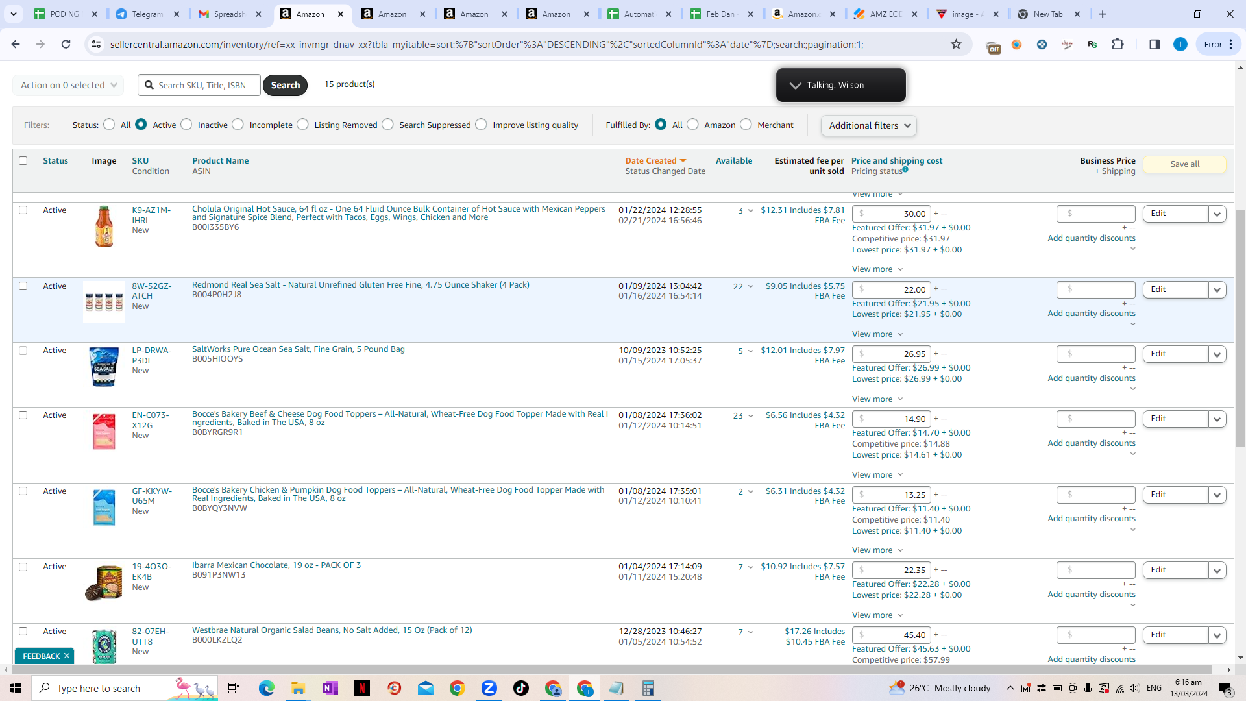This screenshot has width=1246, height=701.
Task: Sort by Date Created column header
Action: (655, 161)
